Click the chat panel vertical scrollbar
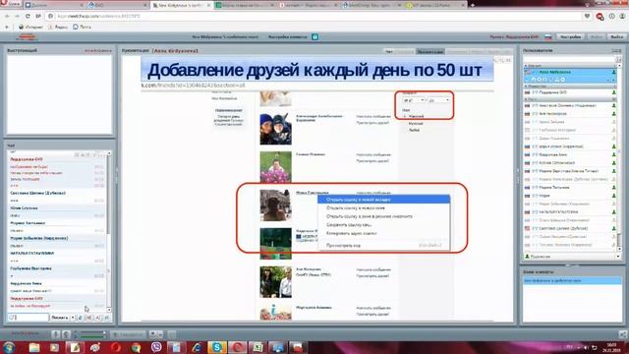Image resolution: width=629 pixels, height=354 pixels. [109, 232]
